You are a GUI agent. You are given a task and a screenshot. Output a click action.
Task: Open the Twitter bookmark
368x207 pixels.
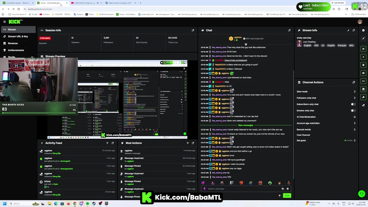point(90,14)
